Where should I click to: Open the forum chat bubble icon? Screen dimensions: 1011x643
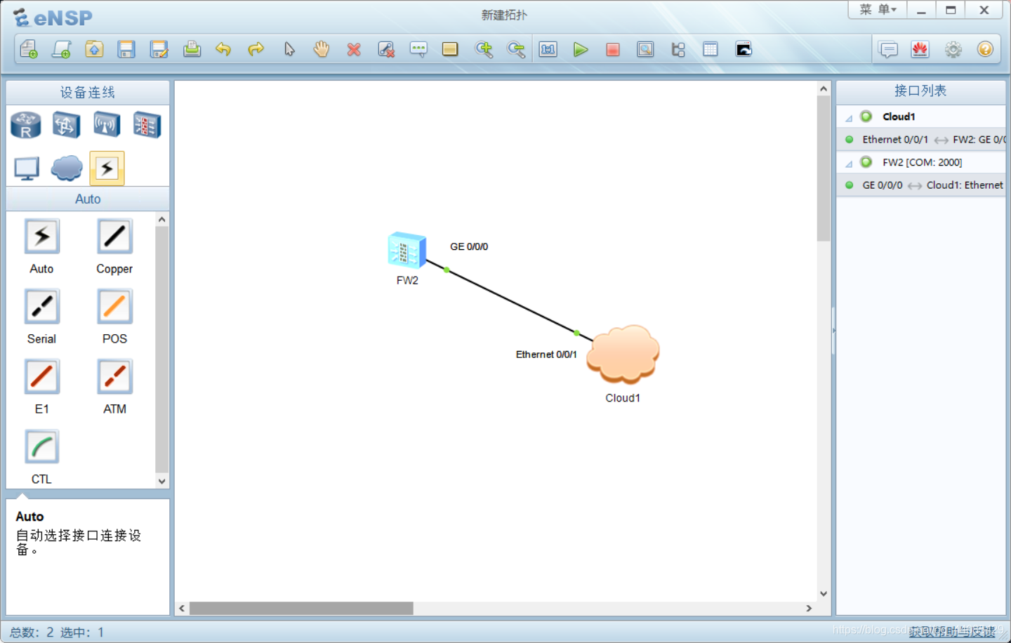[889, 49]
